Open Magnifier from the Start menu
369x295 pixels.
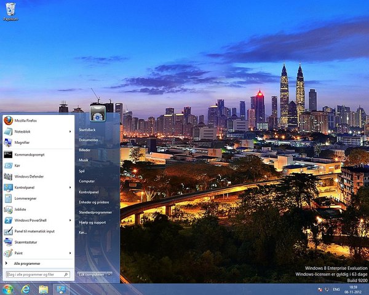[x=22, y=142]
